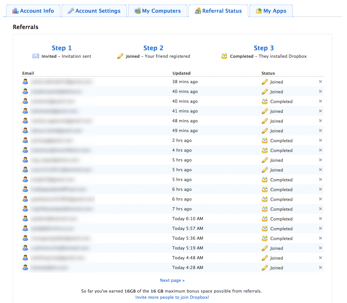The height and width of the screenshot is (303, 347).
Task: Delete the 4 hrs ago referral
Action: [x=320, y=150]
